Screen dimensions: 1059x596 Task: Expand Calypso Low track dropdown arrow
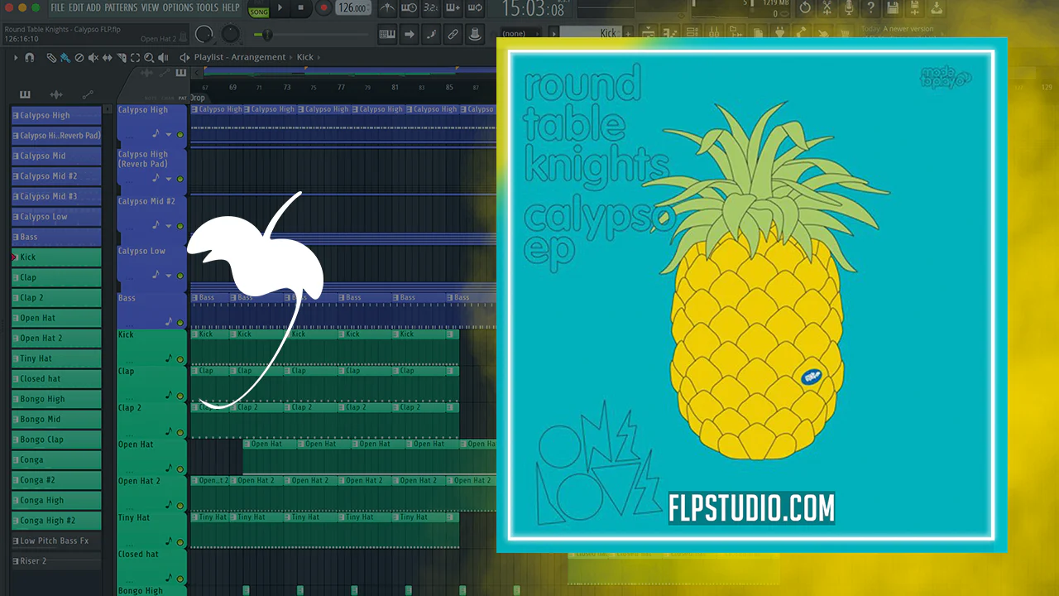point(169,276)
